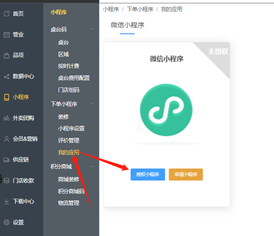Go to 品项 in the main sidebar

[18, 55]
